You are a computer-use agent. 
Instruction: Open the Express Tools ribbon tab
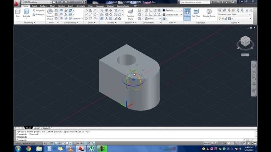tap(123, 6)
